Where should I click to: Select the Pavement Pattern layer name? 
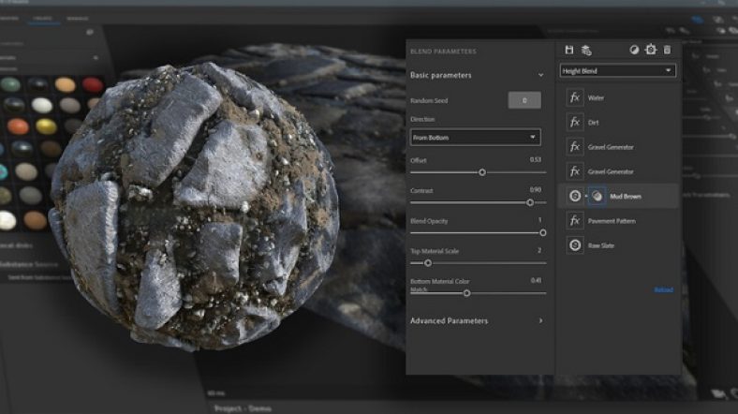[612, 221]
